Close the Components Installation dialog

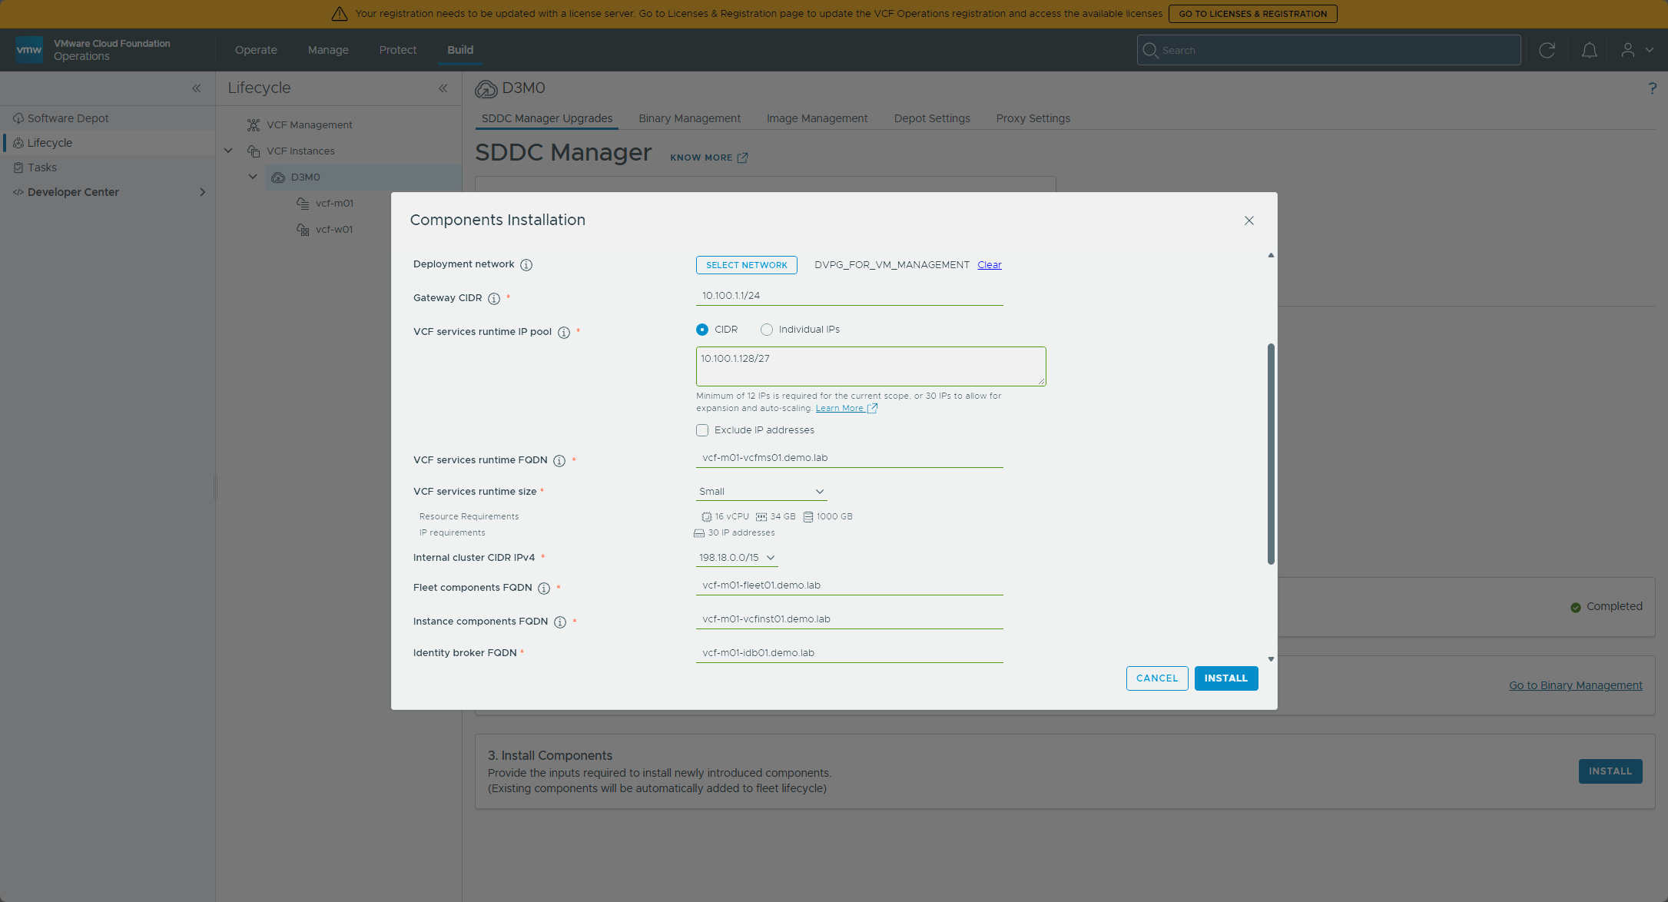coord(1249,221)
